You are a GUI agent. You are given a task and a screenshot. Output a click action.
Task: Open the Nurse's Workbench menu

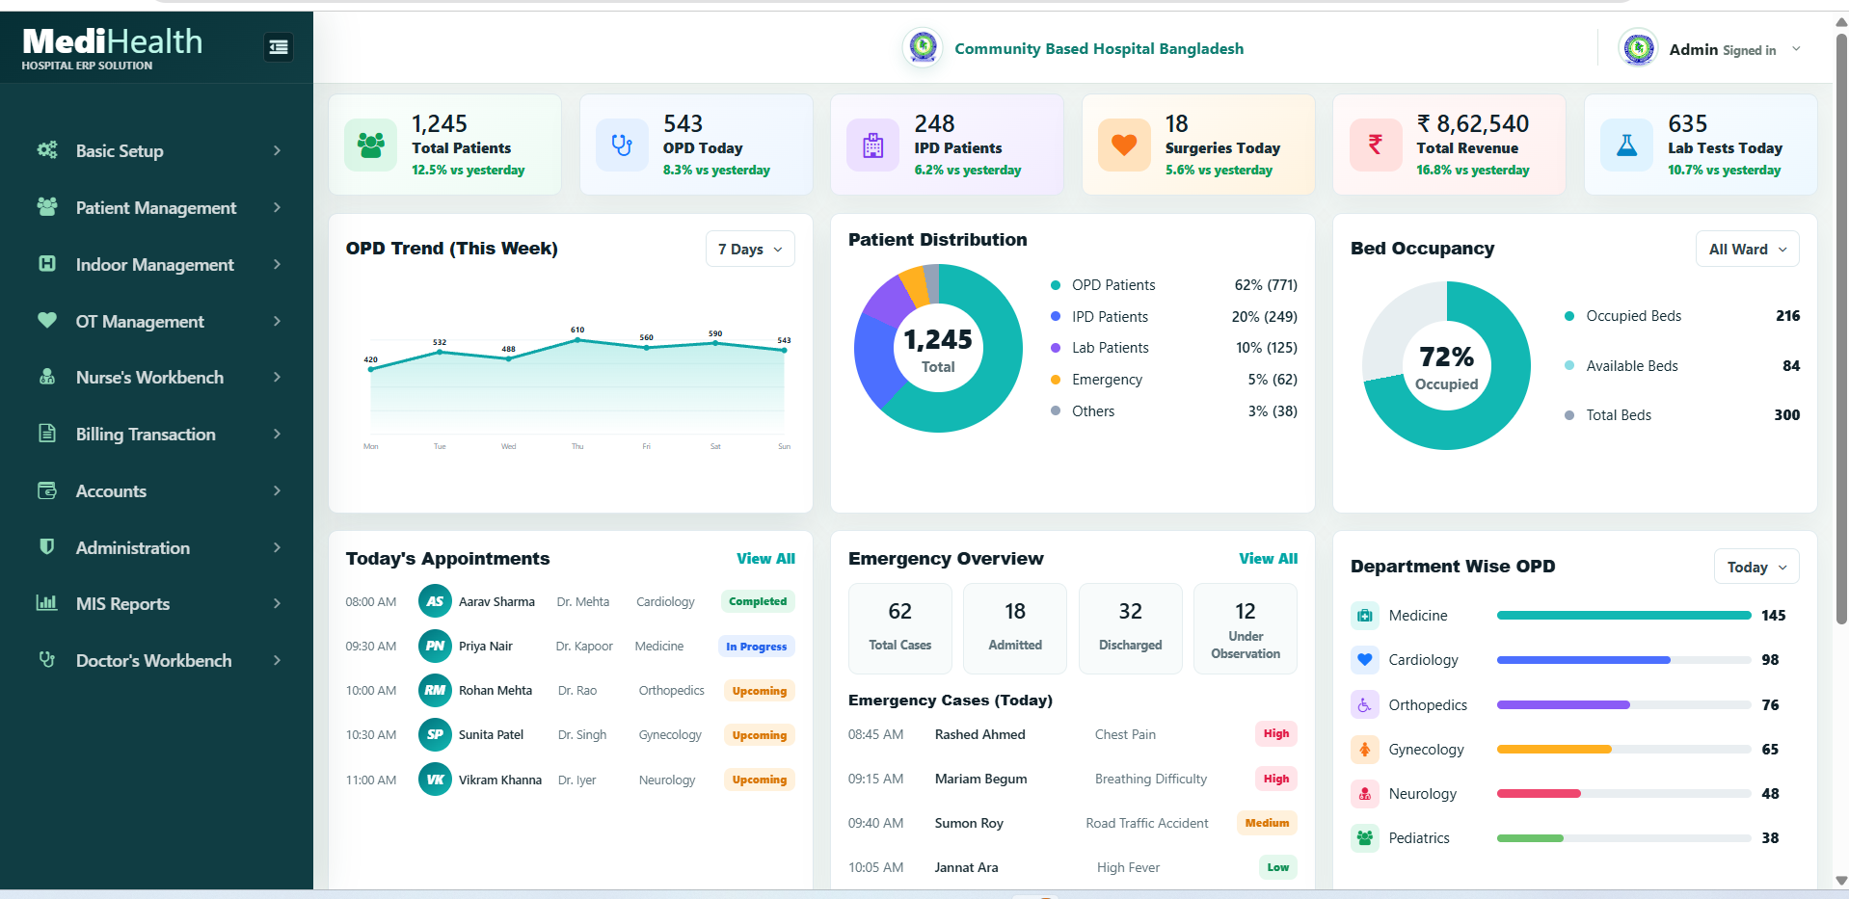click(x=156, y=377)
